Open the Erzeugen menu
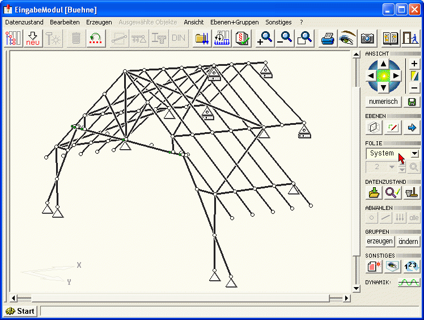 [x=99, y=22]
